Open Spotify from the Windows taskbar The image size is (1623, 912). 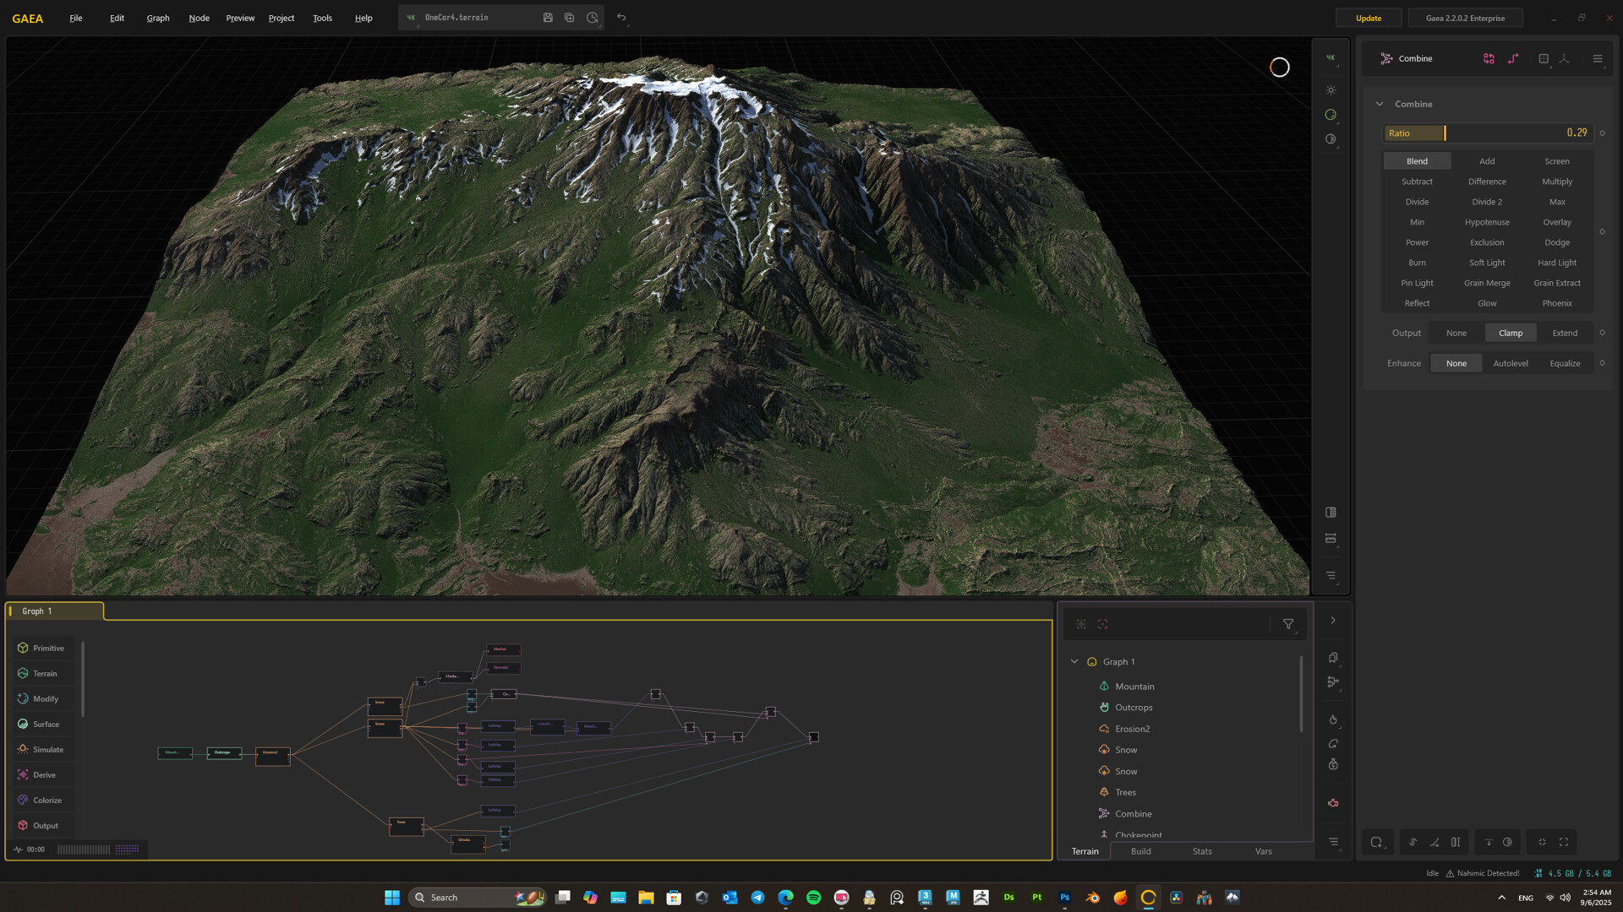coord(813,898)
